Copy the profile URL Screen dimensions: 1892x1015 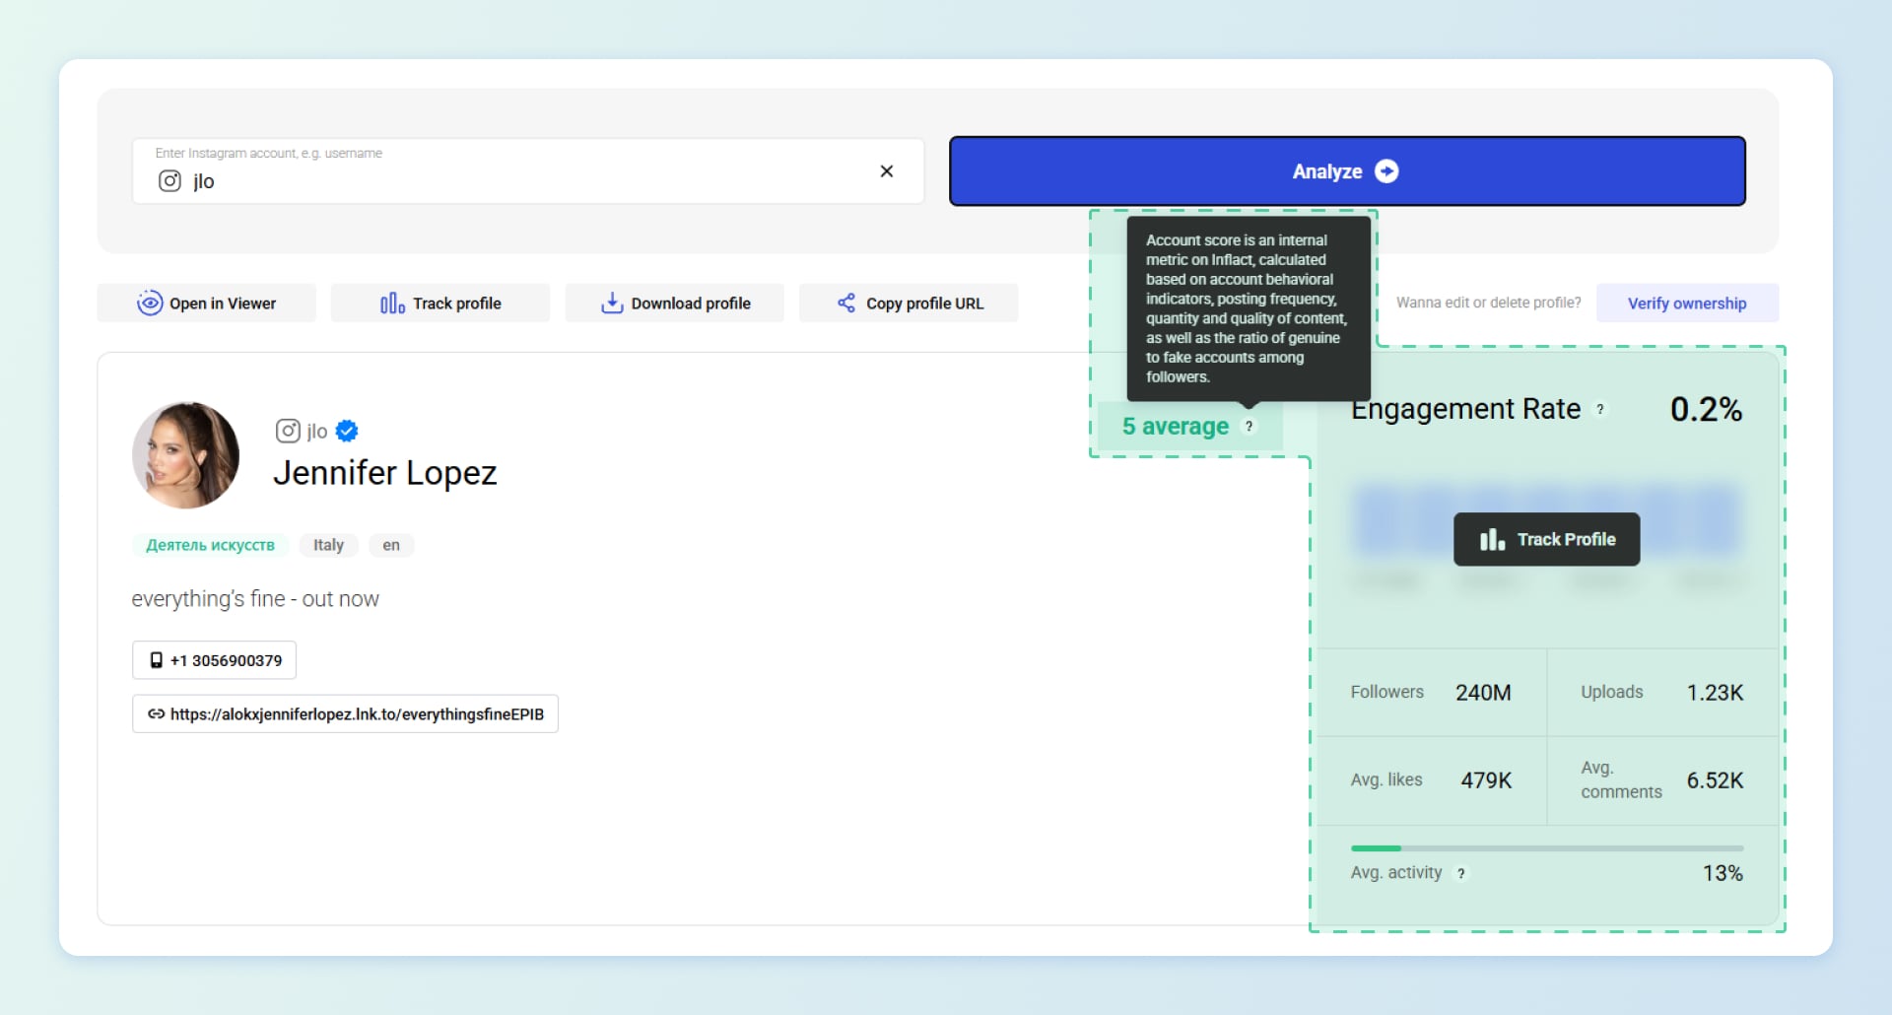coord(909,303)
